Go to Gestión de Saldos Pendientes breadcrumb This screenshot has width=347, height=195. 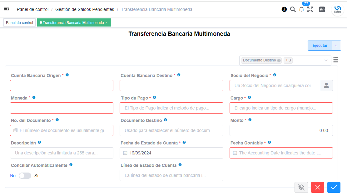point(85,9)
